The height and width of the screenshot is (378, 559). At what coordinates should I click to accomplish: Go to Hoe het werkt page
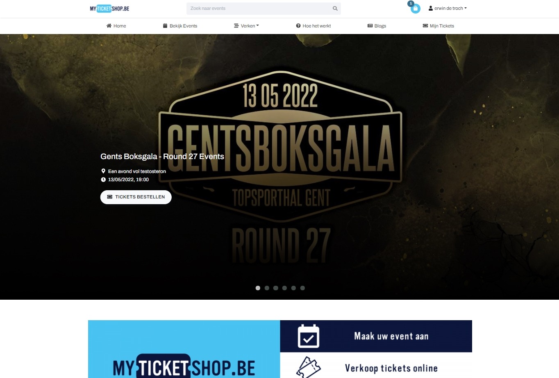click(314, 26)
